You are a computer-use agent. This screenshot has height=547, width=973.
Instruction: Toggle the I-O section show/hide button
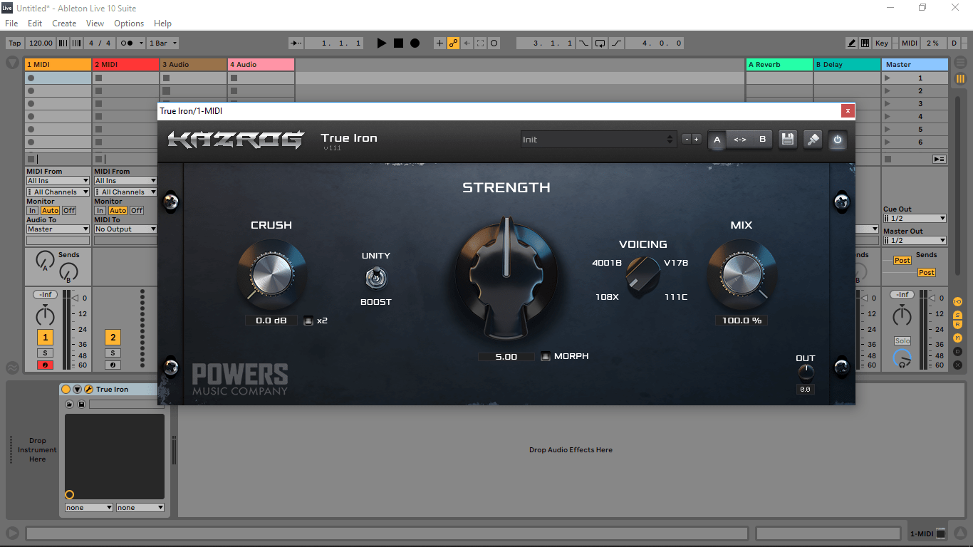[x=957, y=302]
